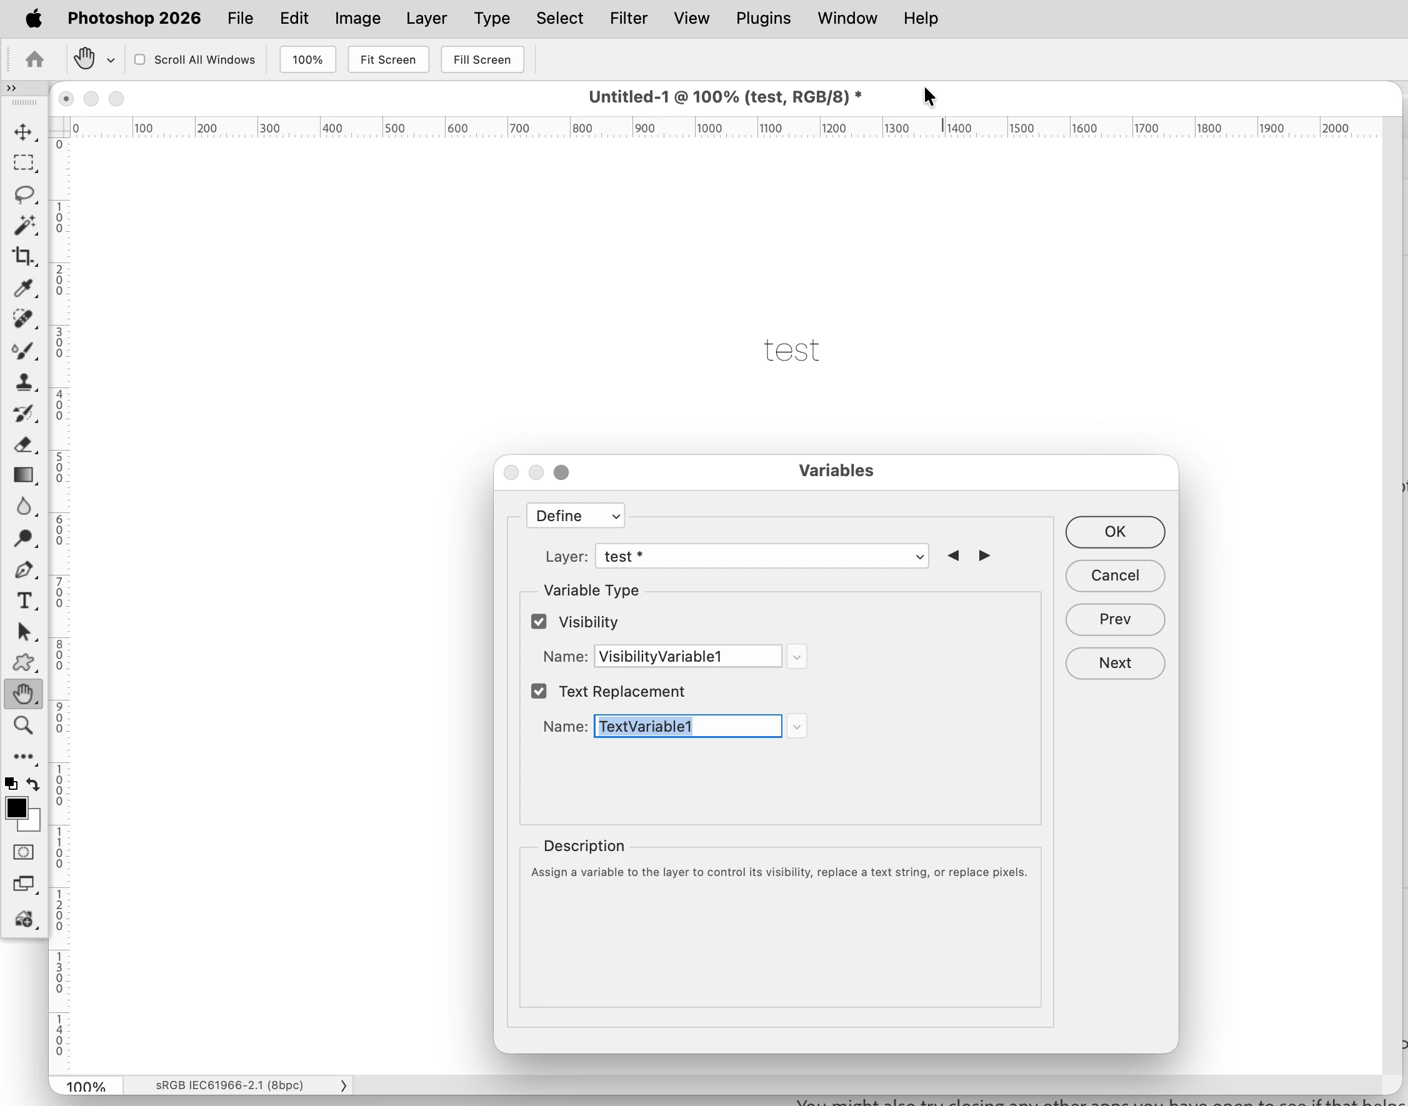
Task: Click the black foreground color swatch
Action: (x=16, y=808)
